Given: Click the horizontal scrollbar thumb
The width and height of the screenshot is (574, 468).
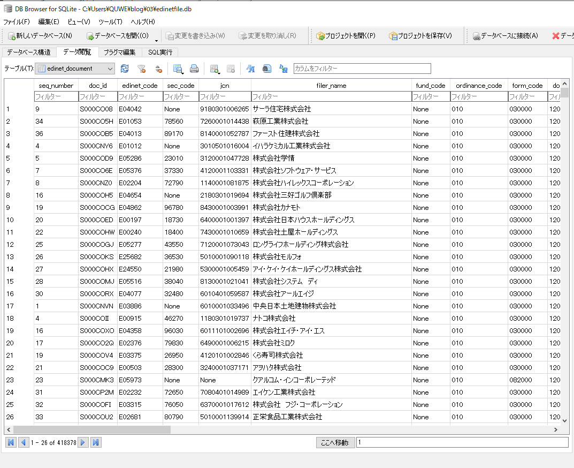Looking at the screenshot, I should (x=92, y=429).
